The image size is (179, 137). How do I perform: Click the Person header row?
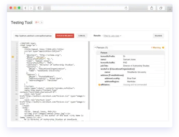pos(131,53)
